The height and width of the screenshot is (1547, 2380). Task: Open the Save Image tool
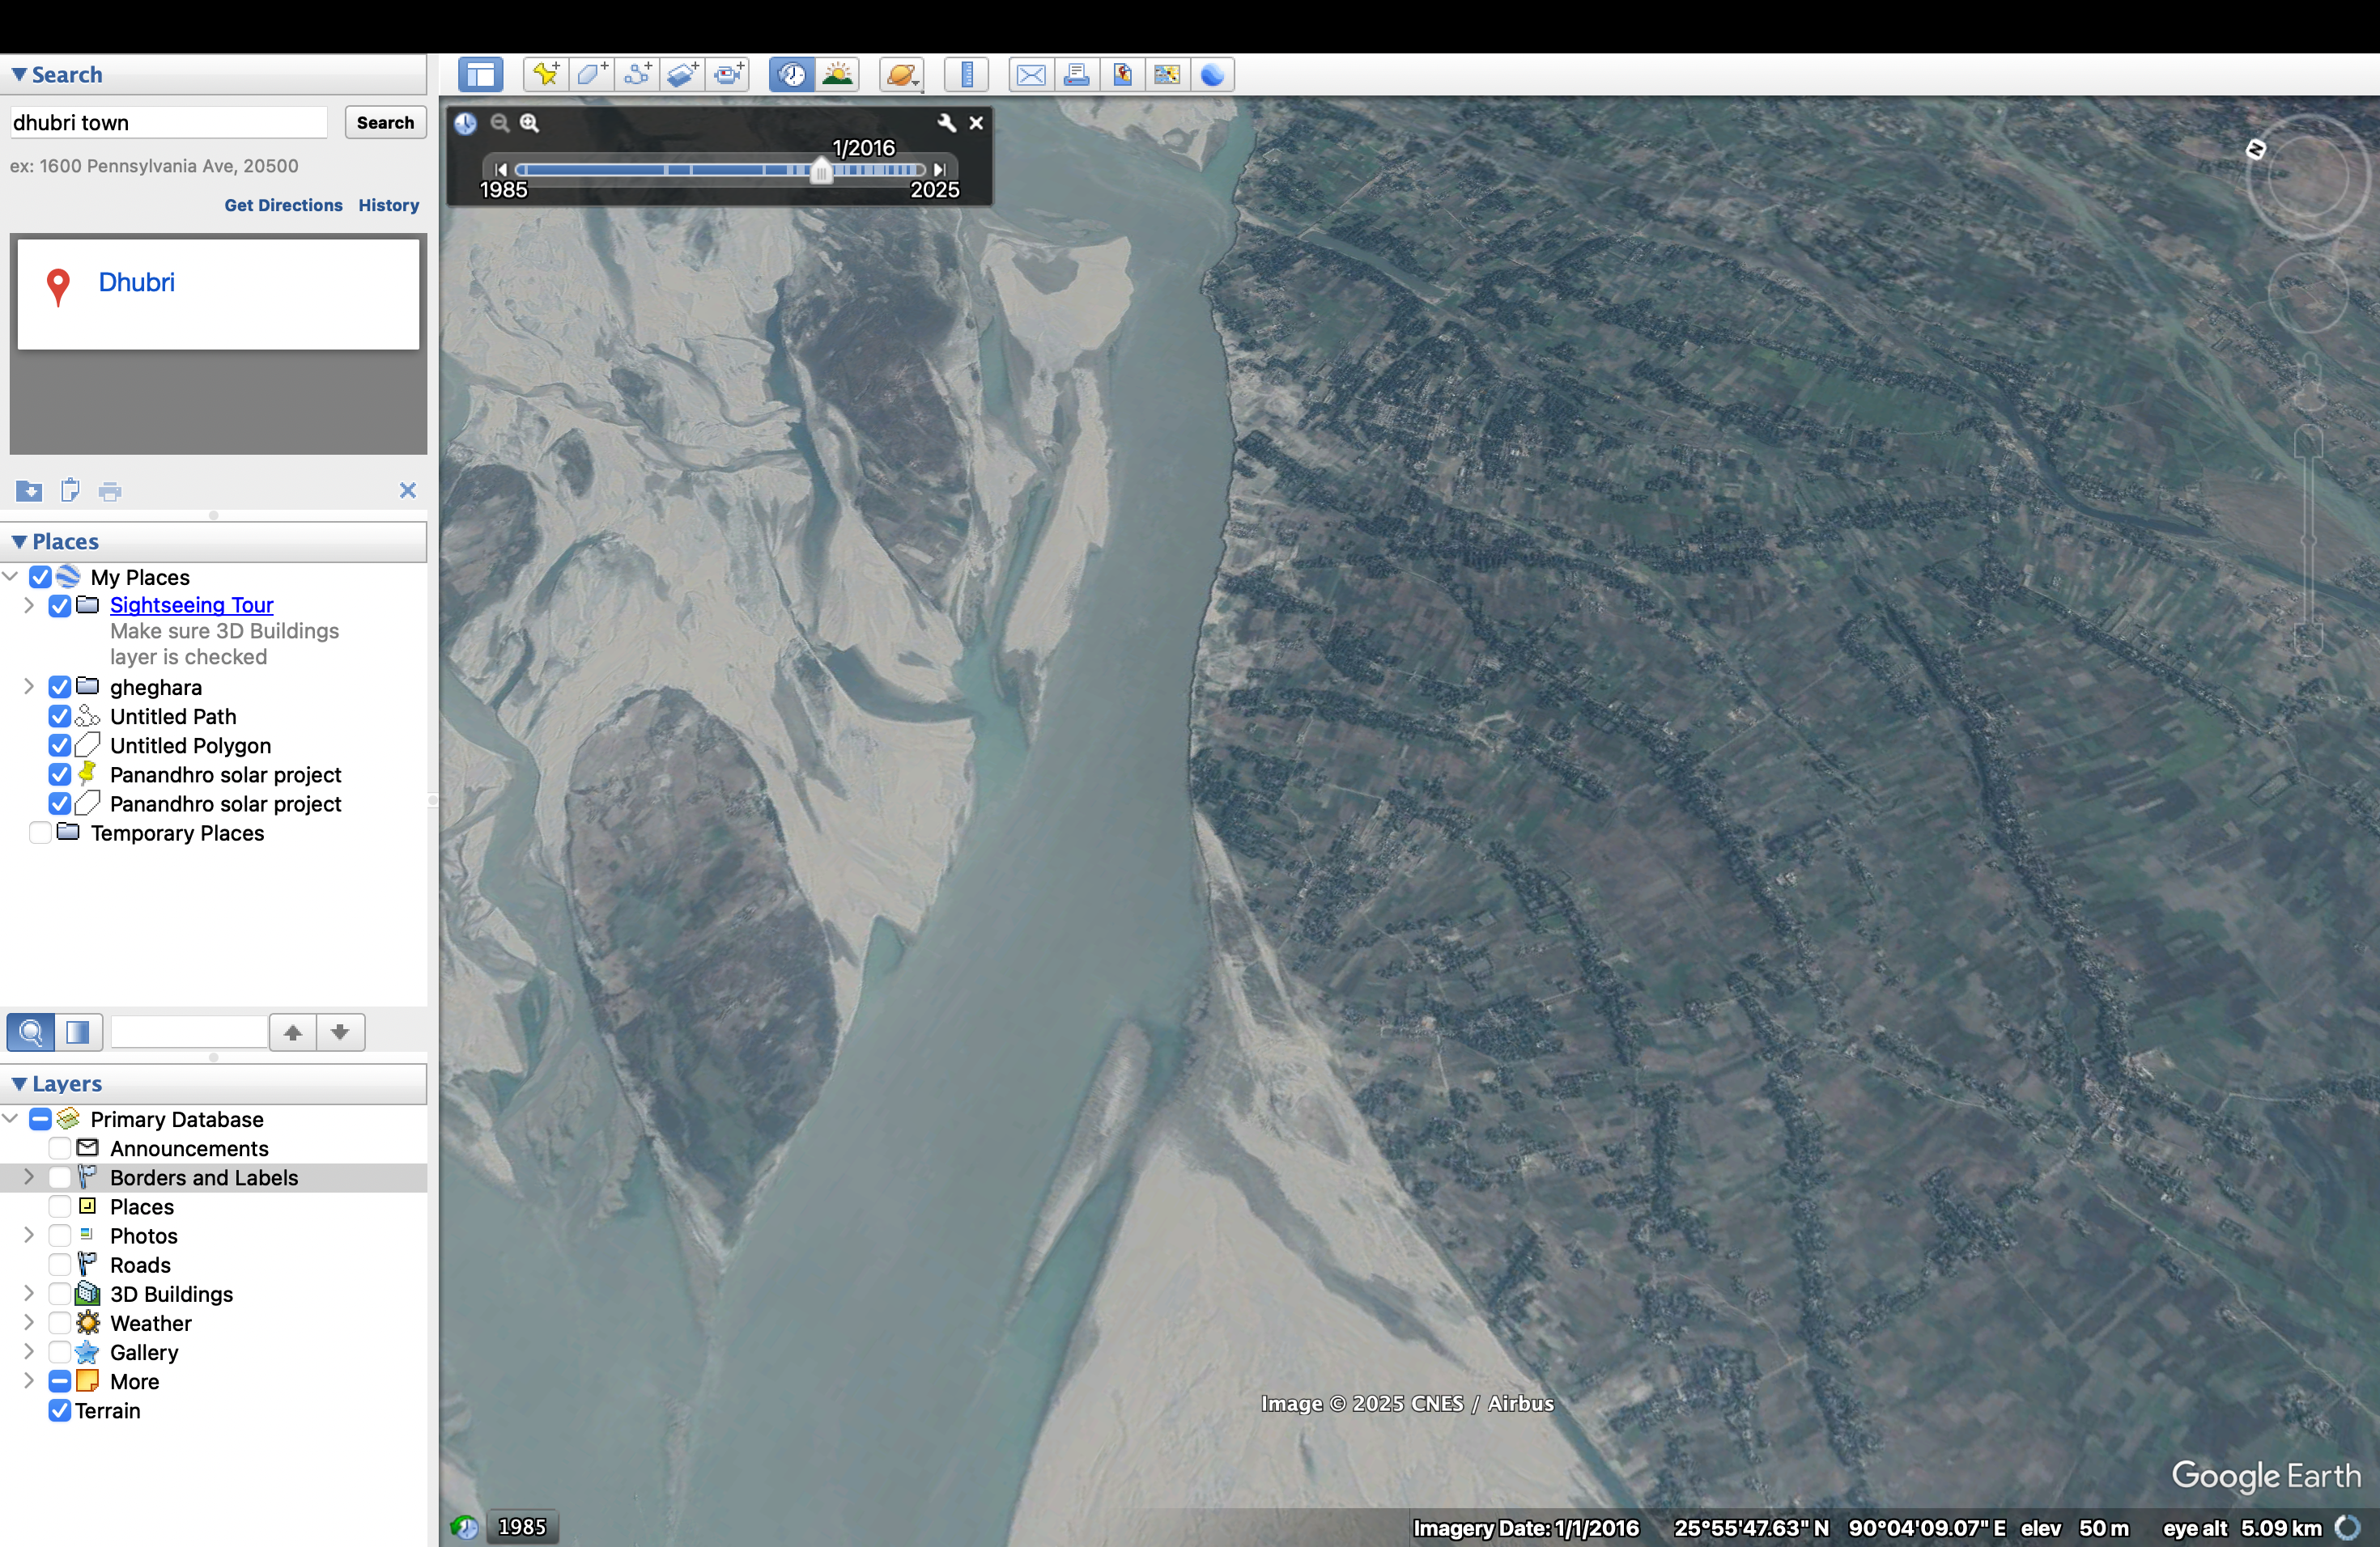1122,74
